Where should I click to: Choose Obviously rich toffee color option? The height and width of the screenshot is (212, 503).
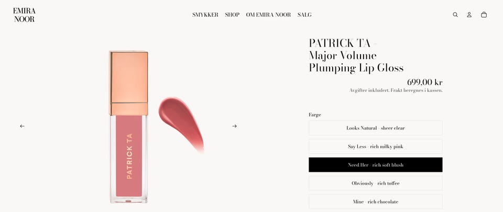tap(375, 183)
